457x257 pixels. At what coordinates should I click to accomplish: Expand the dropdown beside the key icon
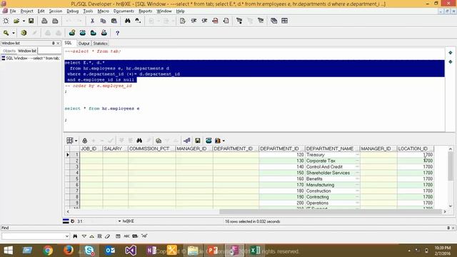click(x=14, y=33)
